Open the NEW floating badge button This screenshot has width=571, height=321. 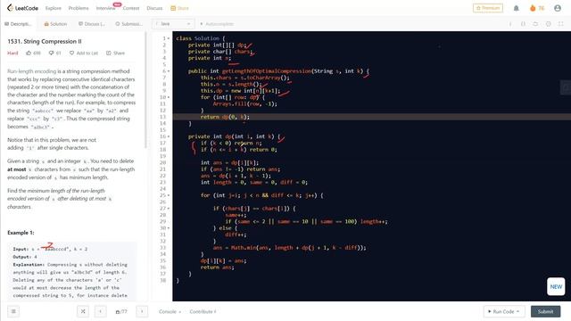point(556,286)
